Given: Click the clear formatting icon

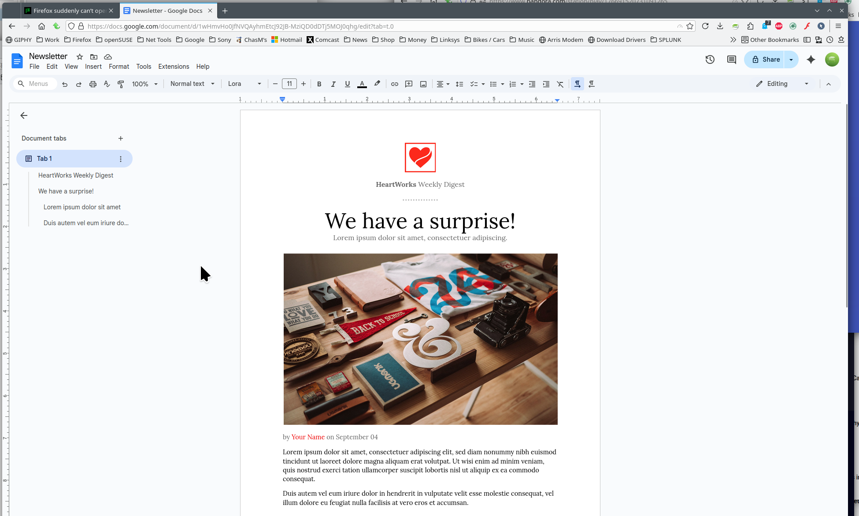Looking at the screenshot, I should point(560,84).
